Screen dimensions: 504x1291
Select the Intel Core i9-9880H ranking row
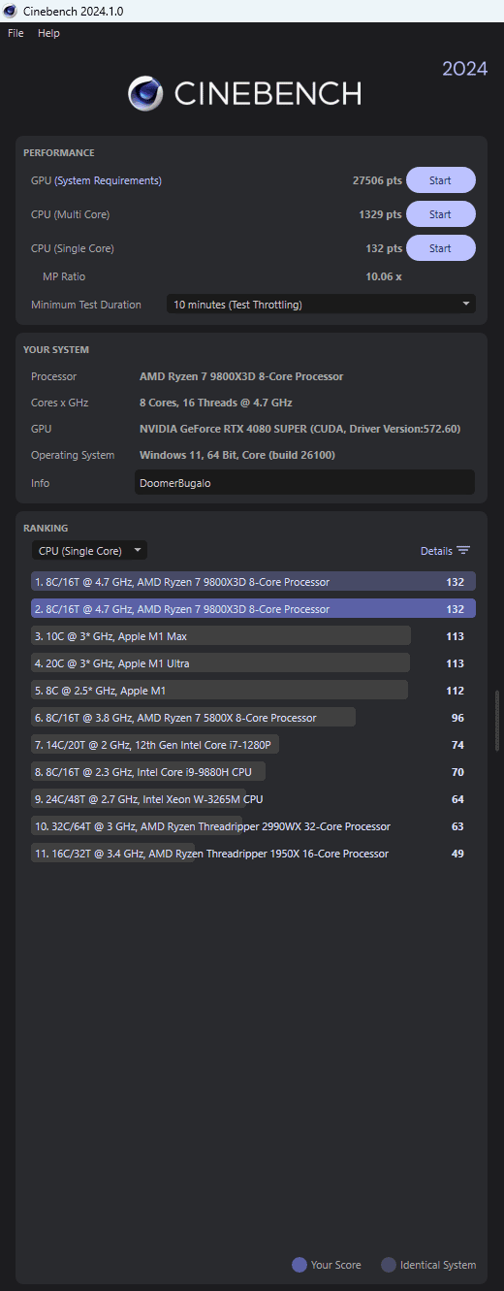(253, 772)
